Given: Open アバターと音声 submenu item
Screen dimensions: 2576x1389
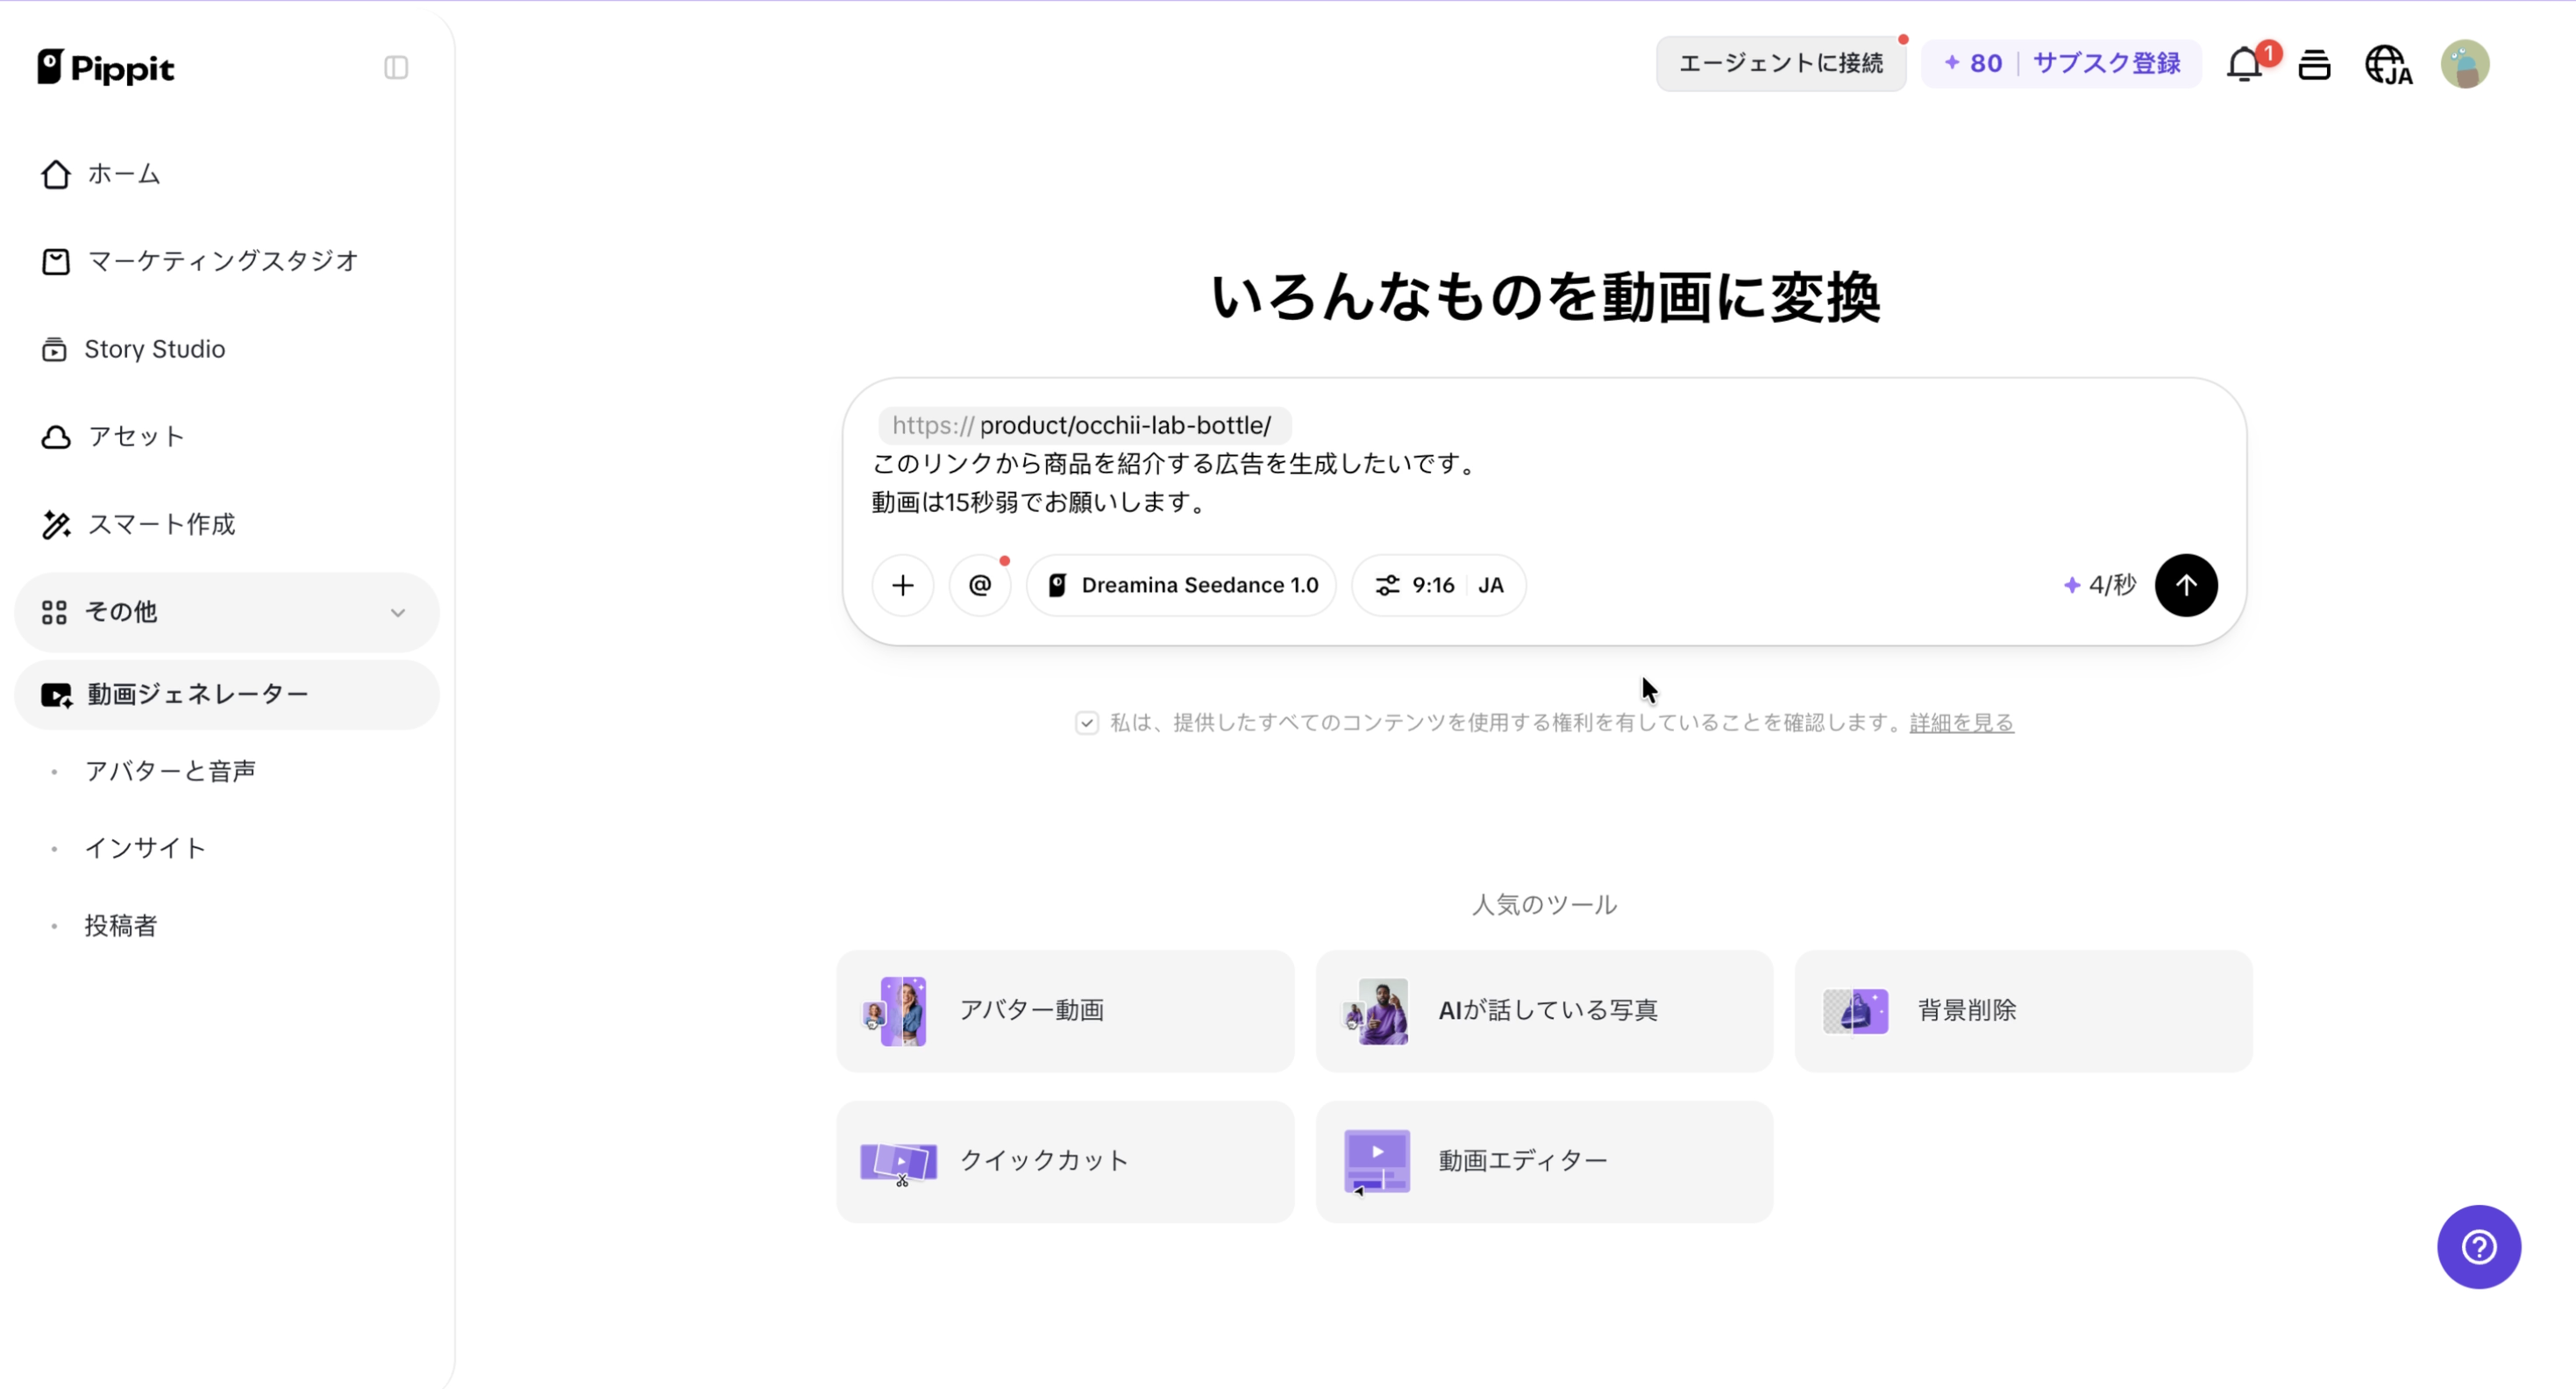Looking at the screenshot, I should tap(170, 771).
